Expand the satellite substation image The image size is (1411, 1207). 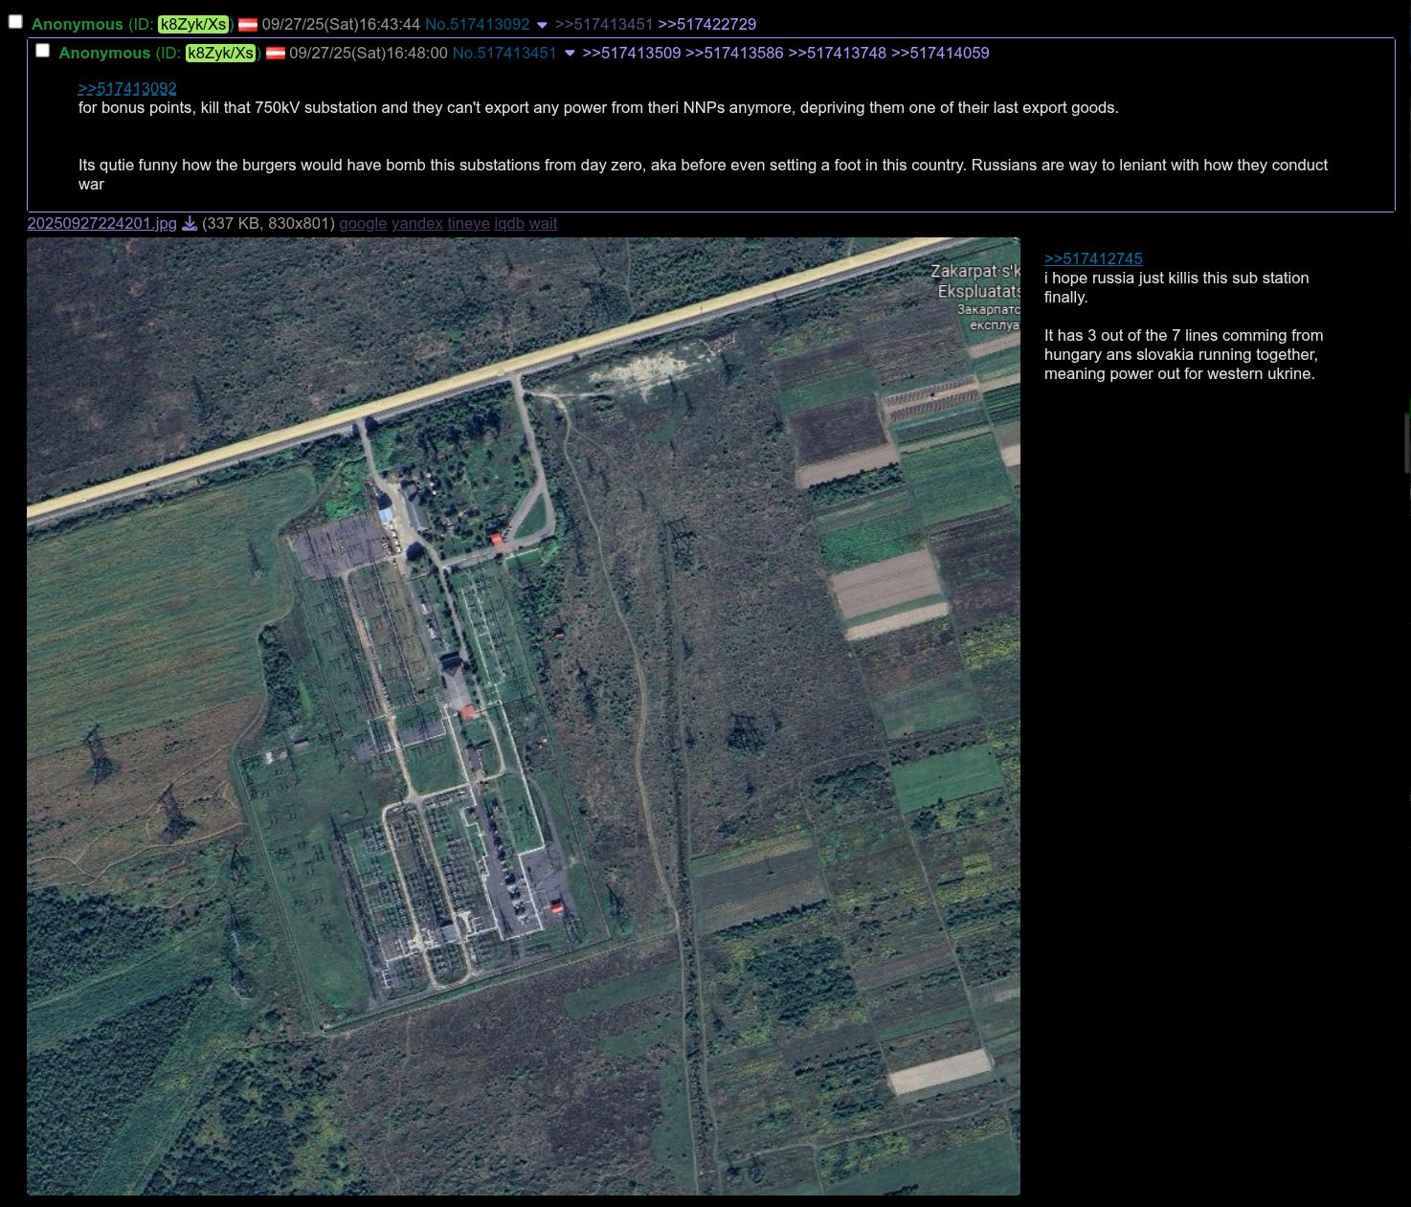[524, 716]
